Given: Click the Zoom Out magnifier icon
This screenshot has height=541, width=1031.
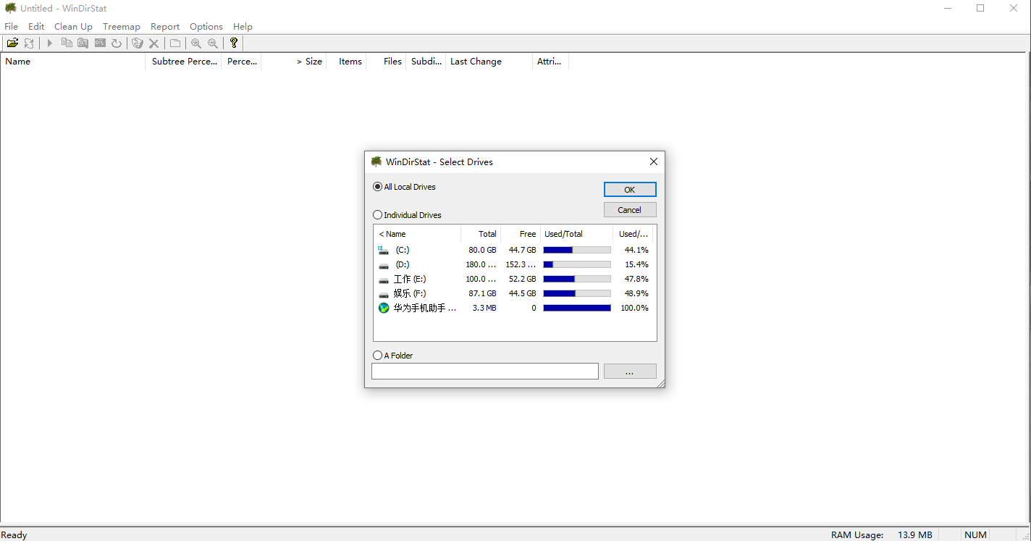Looking at the screenshot, I should pos(213,43).
